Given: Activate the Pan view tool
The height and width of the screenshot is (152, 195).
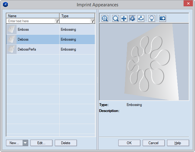Looking at the screenshot, I should pyautogui.click(x=124, y=18).
